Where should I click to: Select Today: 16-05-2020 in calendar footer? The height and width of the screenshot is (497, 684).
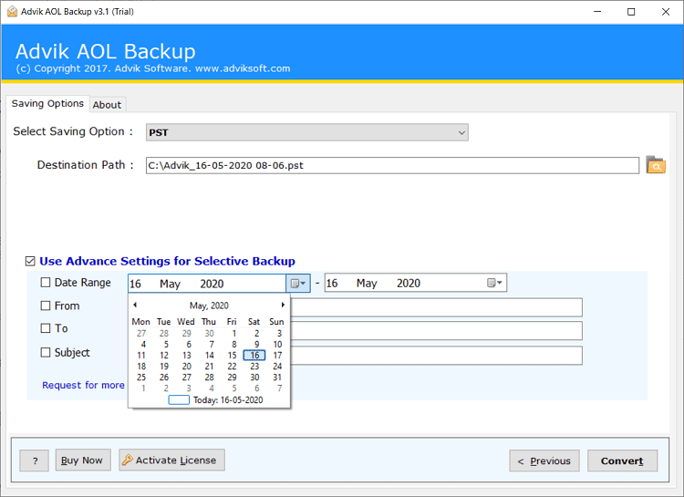click(x=216, y=399)
